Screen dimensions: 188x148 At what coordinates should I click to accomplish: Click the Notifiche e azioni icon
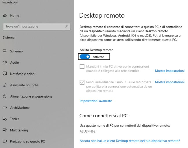pos(5,74)
